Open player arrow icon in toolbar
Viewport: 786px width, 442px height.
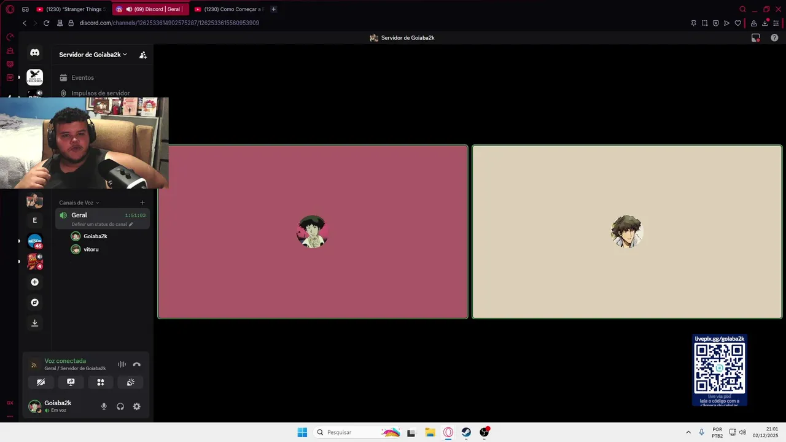[726, 23]
